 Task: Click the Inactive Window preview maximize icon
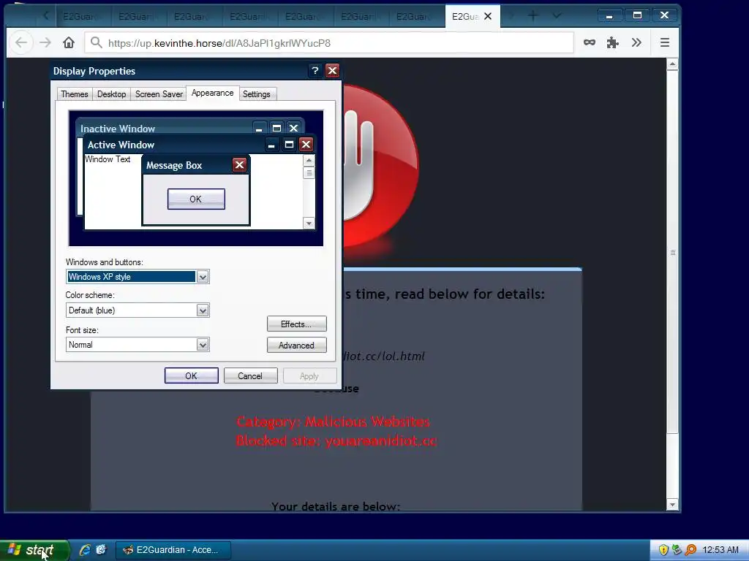point(276,128)
